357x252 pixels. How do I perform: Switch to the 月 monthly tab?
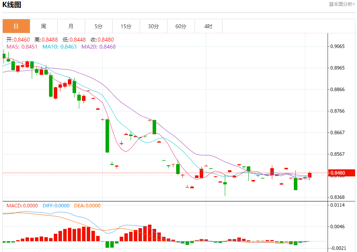coord(71,26)
